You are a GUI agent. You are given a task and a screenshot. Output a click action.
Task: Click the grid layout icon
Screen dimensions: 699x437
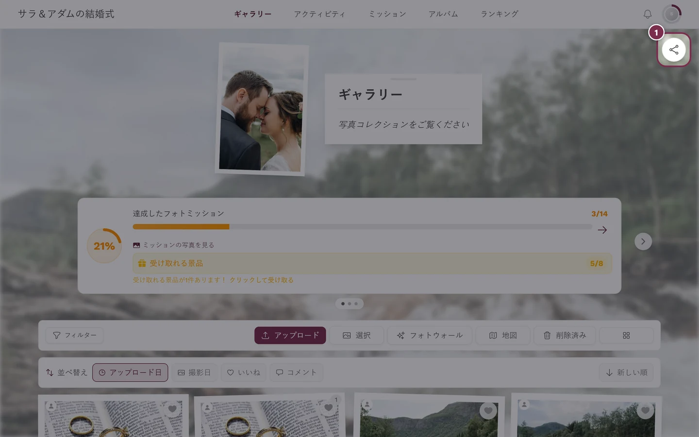click(626, 336)
